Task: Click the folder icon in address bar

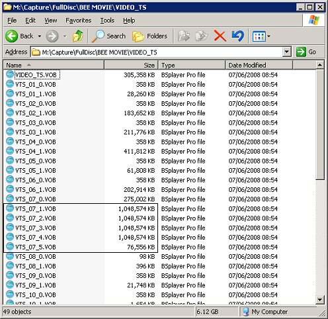Action: (x=36, y=52)
